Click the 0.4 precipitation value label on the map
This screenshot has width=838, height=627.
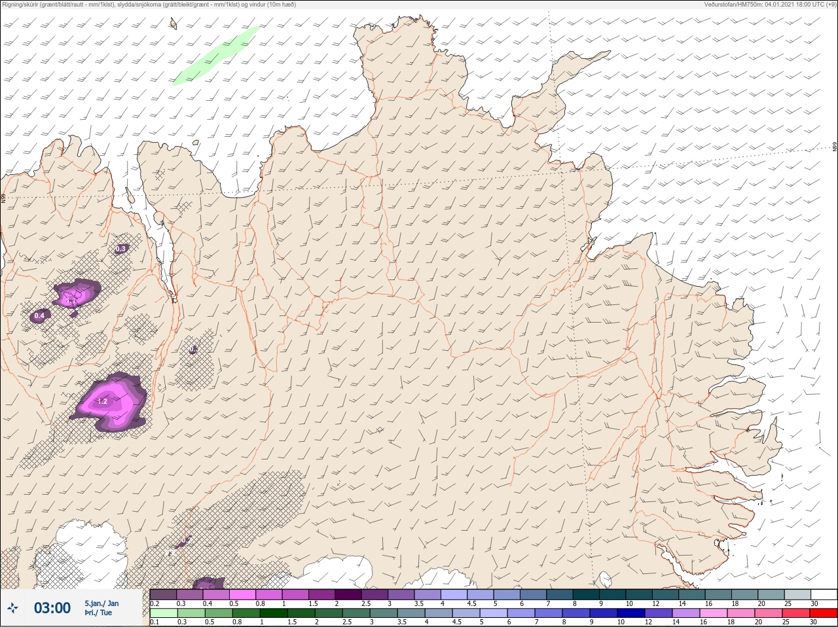39,316
